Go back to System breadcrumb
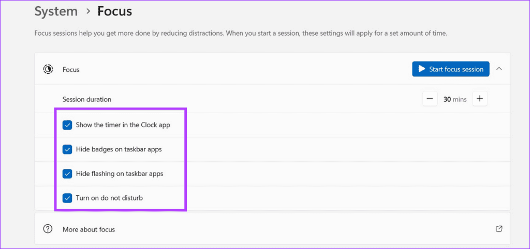This screenshot has width=530, height=249. 56,11
